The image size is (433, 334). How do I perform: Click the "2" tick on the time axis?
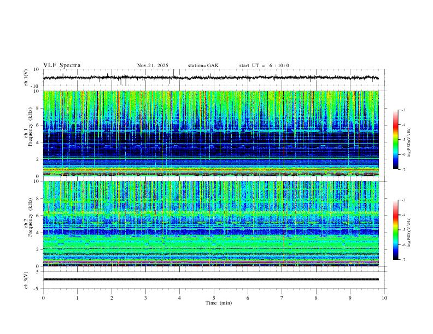112,298
